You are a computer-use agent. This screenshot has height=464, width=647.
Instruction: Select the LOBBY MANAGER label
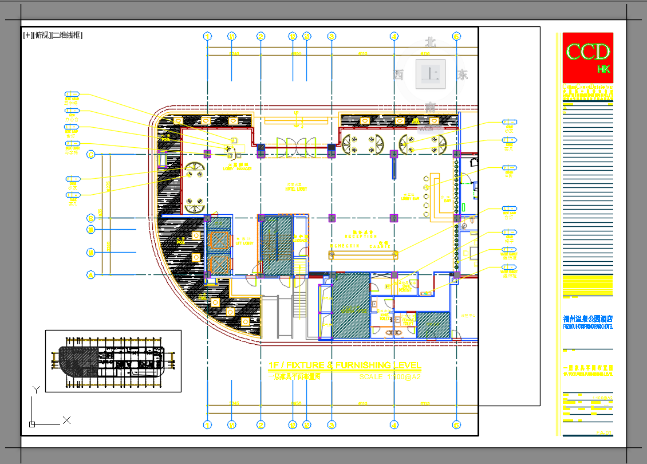tap(238, 169)
